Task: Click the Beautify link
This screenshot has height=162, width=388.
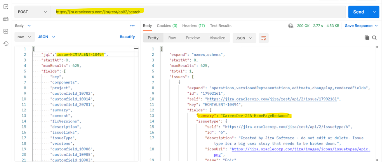Action: pyautogui.click(x=127, y=37)
